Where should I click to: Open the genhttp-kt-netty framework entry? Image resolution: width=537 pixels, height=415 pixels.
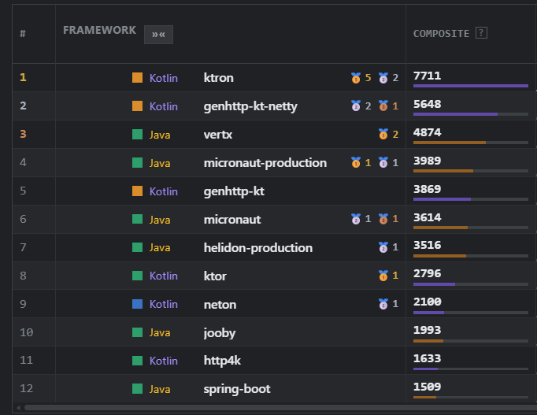[250, 106]
